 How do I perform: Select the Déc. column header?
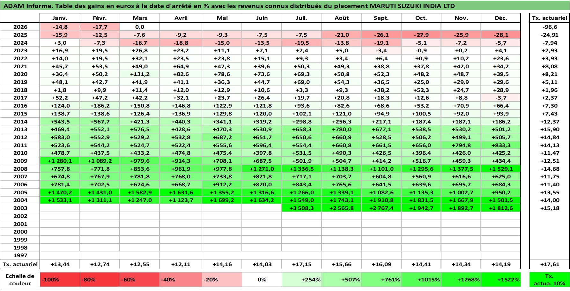pos(501,18)
